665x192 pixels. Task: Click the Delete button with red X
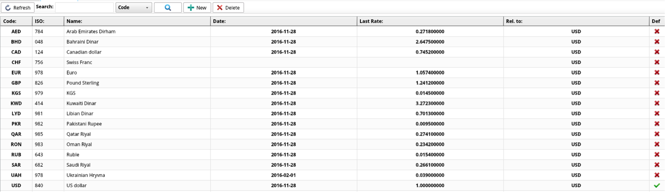tap(228, 8)
